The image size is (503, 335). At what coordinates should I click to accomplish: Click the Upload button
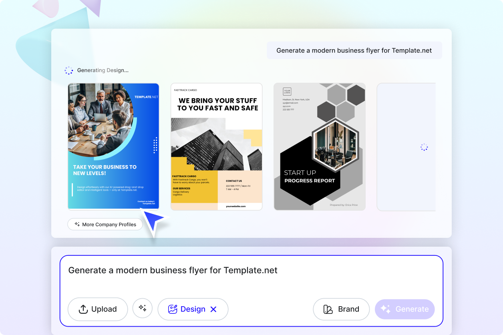point(98,309)
